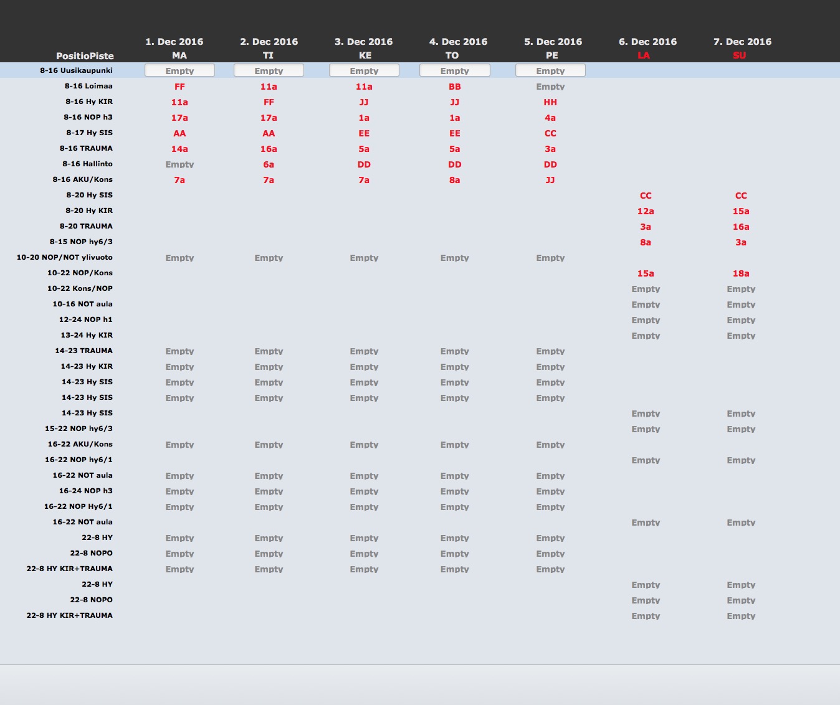Click Uusikaupunki Empty field under 4. Dec TO
Viewport: 840px width, 705px height.
(455, 70)
